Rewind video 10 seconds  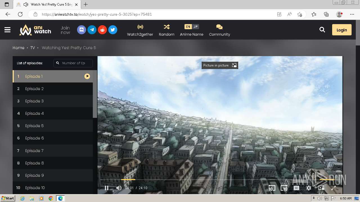pos(272,188)
